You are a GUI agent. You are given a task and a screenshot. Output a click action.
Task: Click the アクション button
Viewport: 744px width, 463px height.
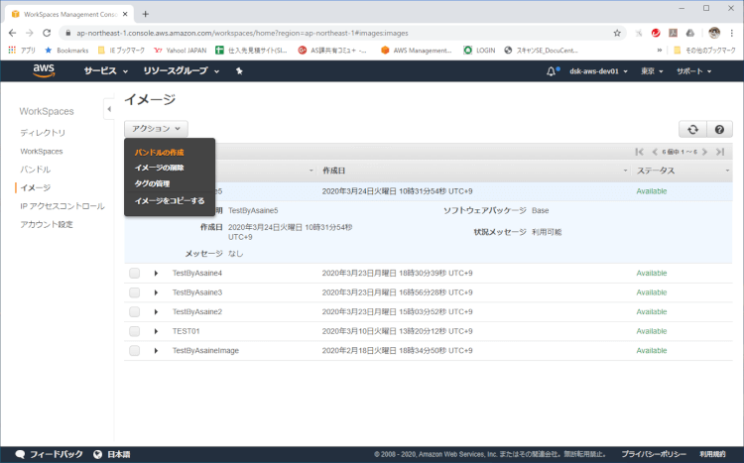coord(156,129)
